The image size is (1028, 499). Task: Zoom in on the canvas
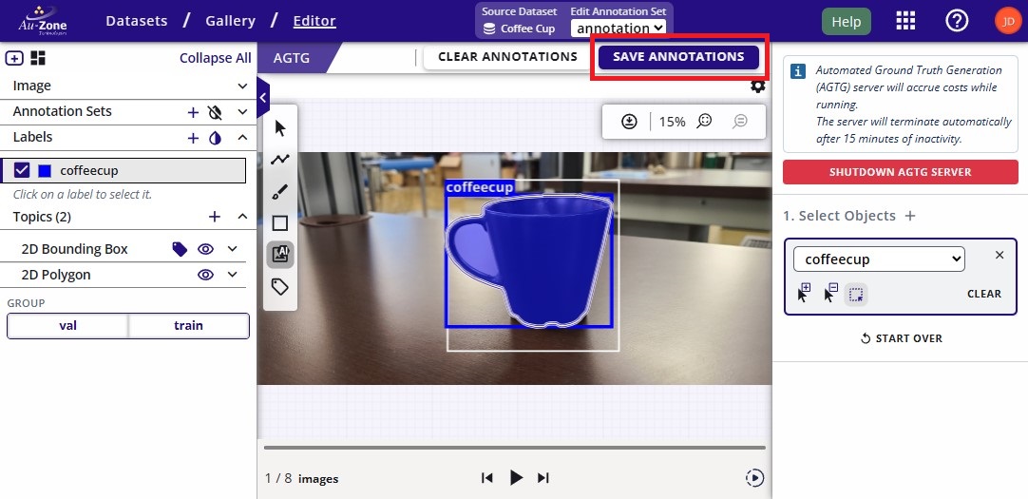point(705,122)
